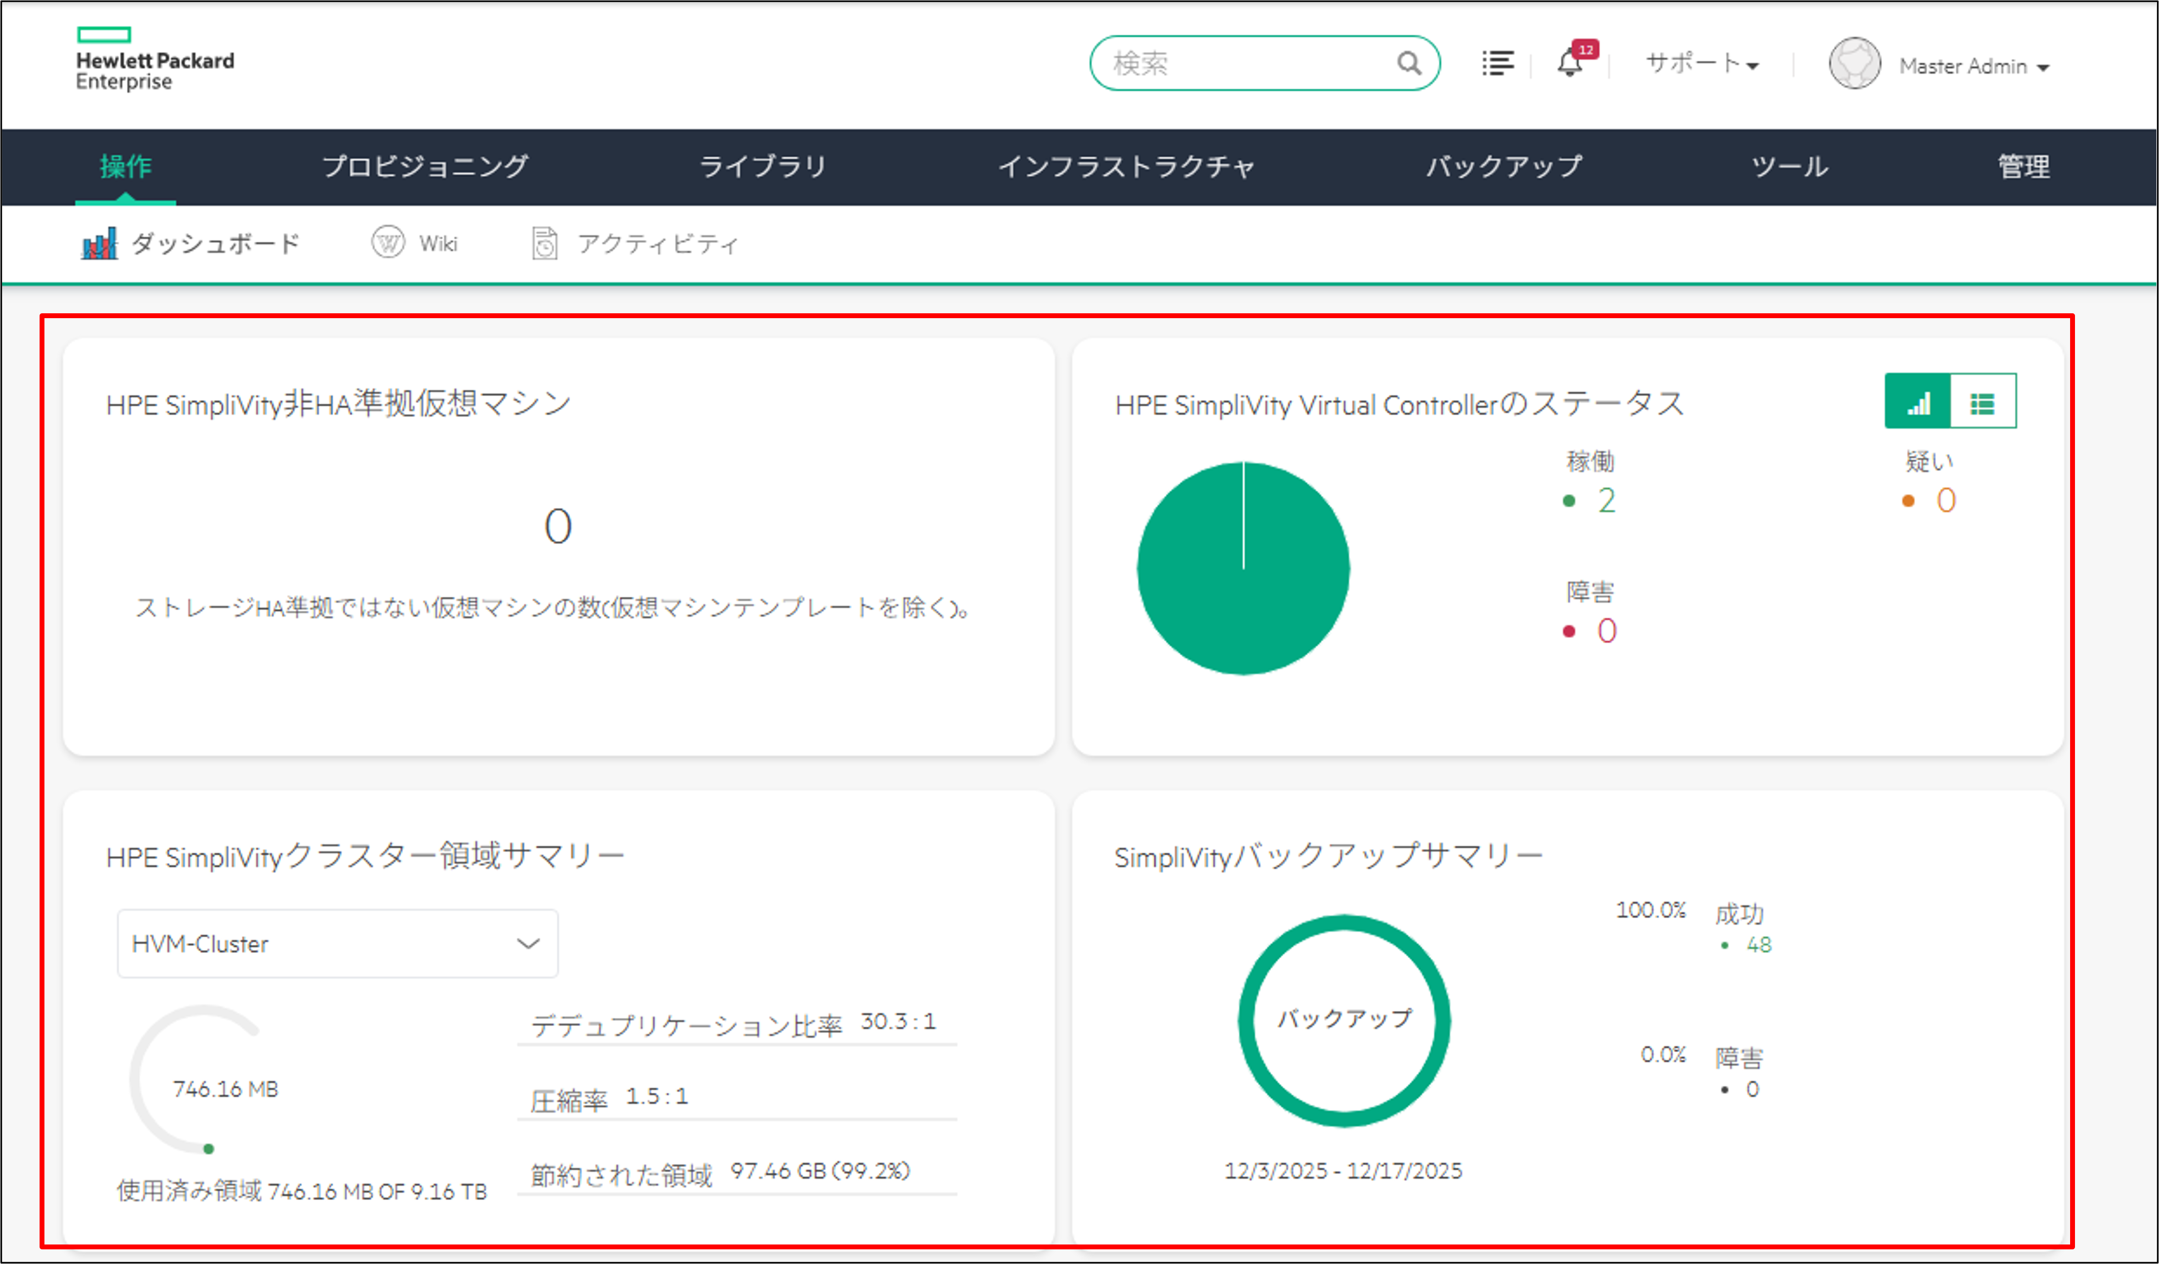2159x1264 pixels.
Task: Open the サポート dropdown menu
Action: [1702, 65]
